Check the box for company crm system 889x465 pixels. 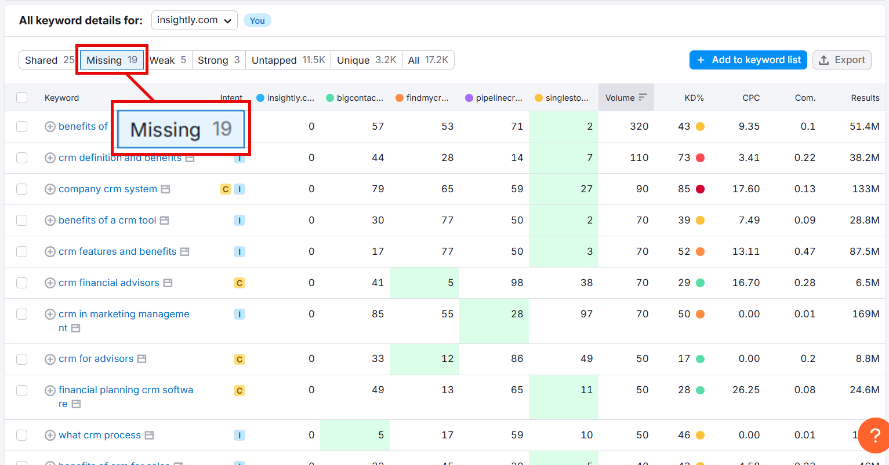click(22, 189)
